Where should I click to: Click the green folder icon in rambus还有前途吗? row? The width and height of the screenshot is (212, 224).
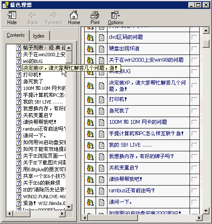tap(90, 191)
